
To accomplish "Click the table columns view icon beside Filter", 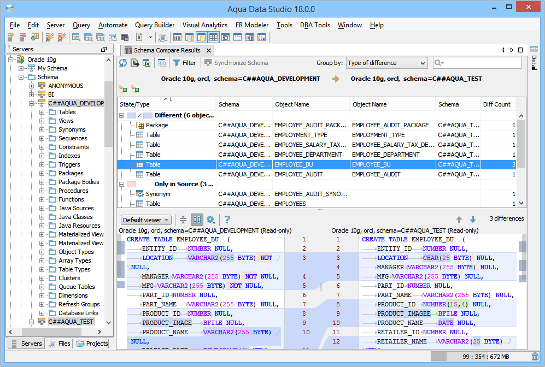I will 161,63.
